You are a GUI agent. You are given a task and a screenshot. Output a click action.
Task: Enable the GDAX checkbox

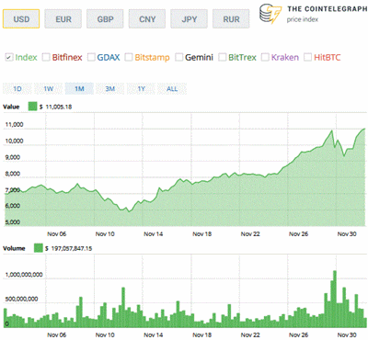coord(91,57)
